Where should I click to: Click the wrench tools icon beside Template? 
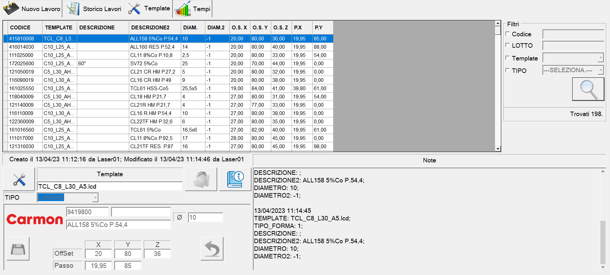pyautogui.click(x=19, y=179)
